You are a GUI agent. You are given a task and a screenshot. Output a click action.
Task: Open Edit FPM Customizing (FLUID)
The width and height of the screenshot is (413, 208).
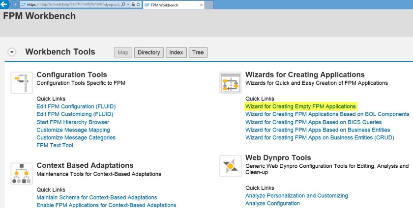click(75, 114)
